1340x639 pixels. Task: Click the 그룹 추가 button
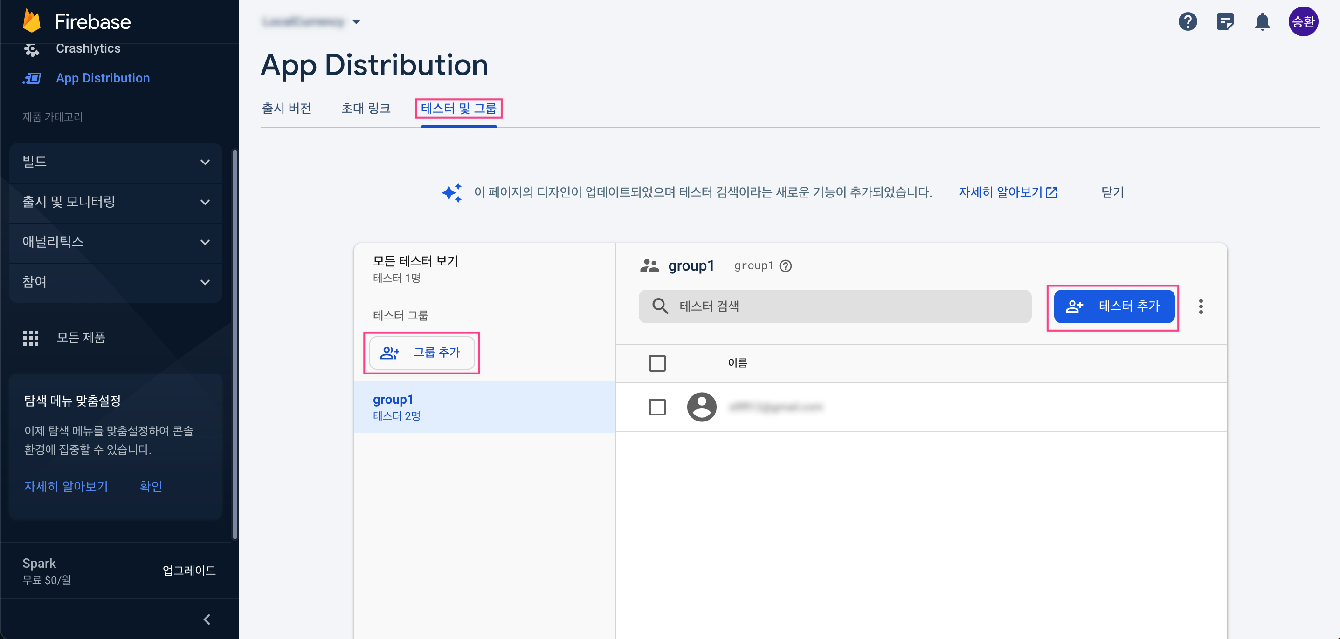click(421, 353)
